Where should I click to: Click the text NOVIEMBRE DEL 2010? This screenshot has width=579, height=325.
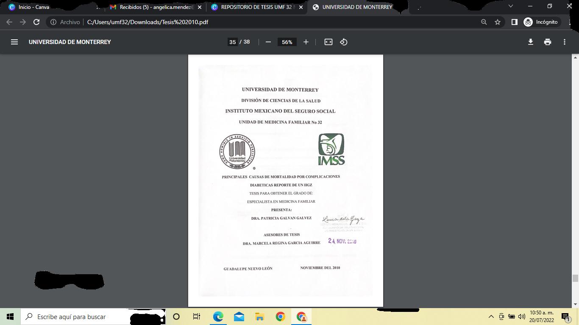[x=320, y=268]
